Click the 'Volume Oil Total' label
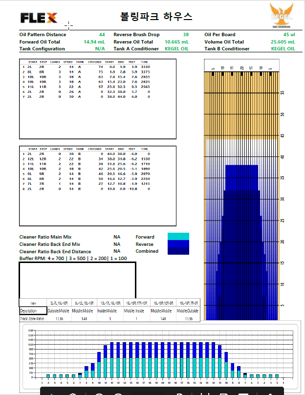Screen dimensions: 305x395 (224, 42)
